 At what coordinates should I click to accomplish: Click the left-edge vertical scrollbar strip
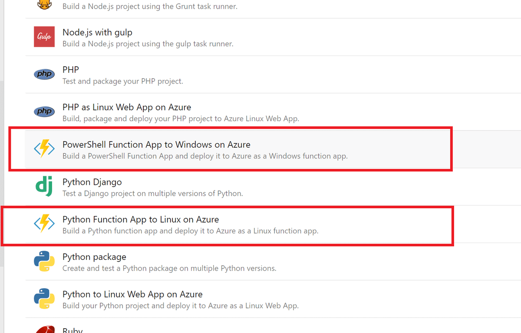point(2,173)
